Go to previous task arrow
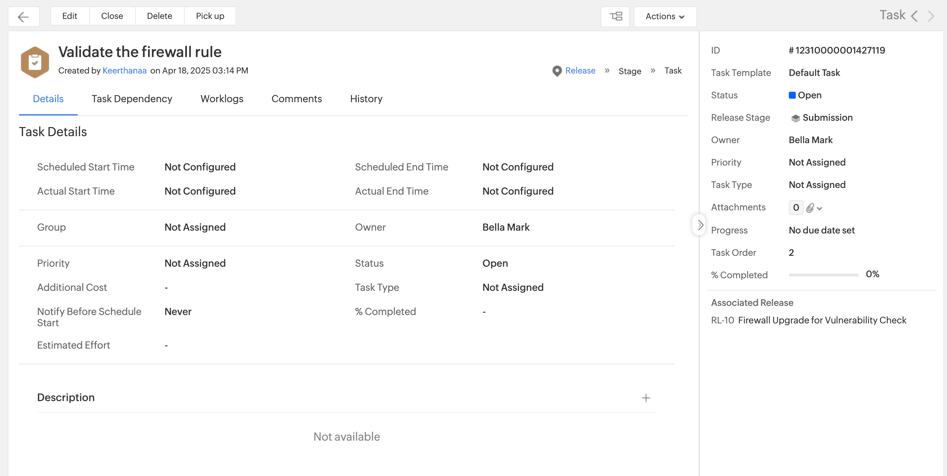Viewport: 947px width, 476px height. [x=915, y=16]
